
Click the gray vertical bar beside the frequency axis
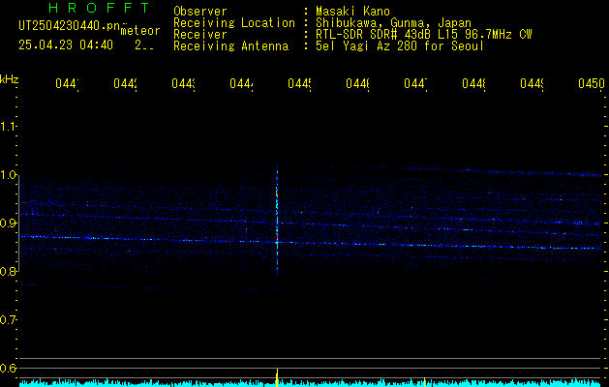coord(19,223)
